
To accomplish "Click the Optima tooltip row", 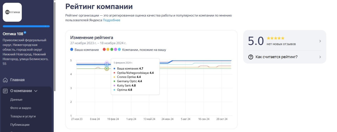I will coord(123,90).
